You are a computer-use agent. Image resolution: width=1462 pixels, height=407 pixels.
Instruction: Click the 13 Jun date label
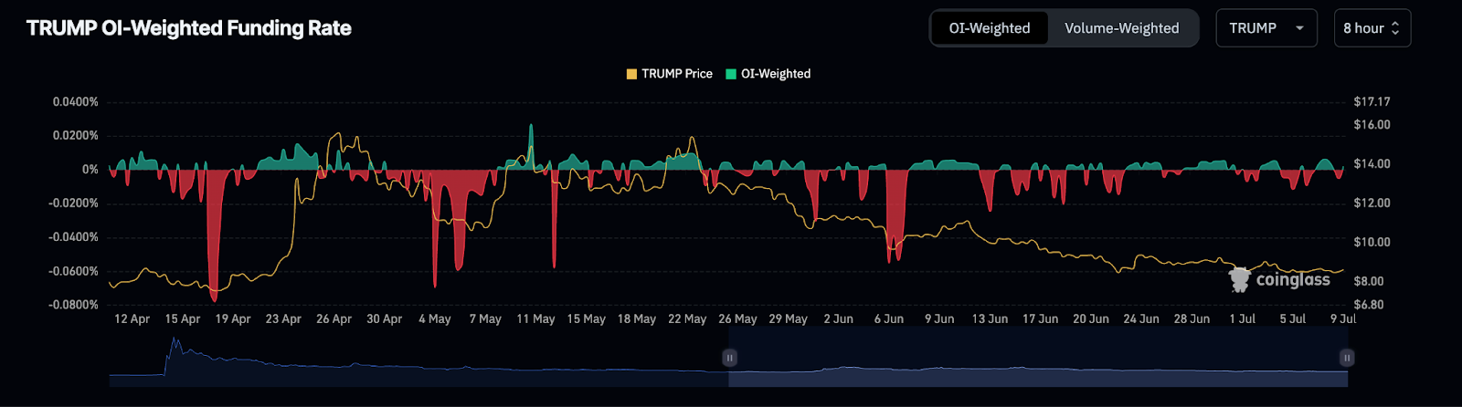point(990,318)
